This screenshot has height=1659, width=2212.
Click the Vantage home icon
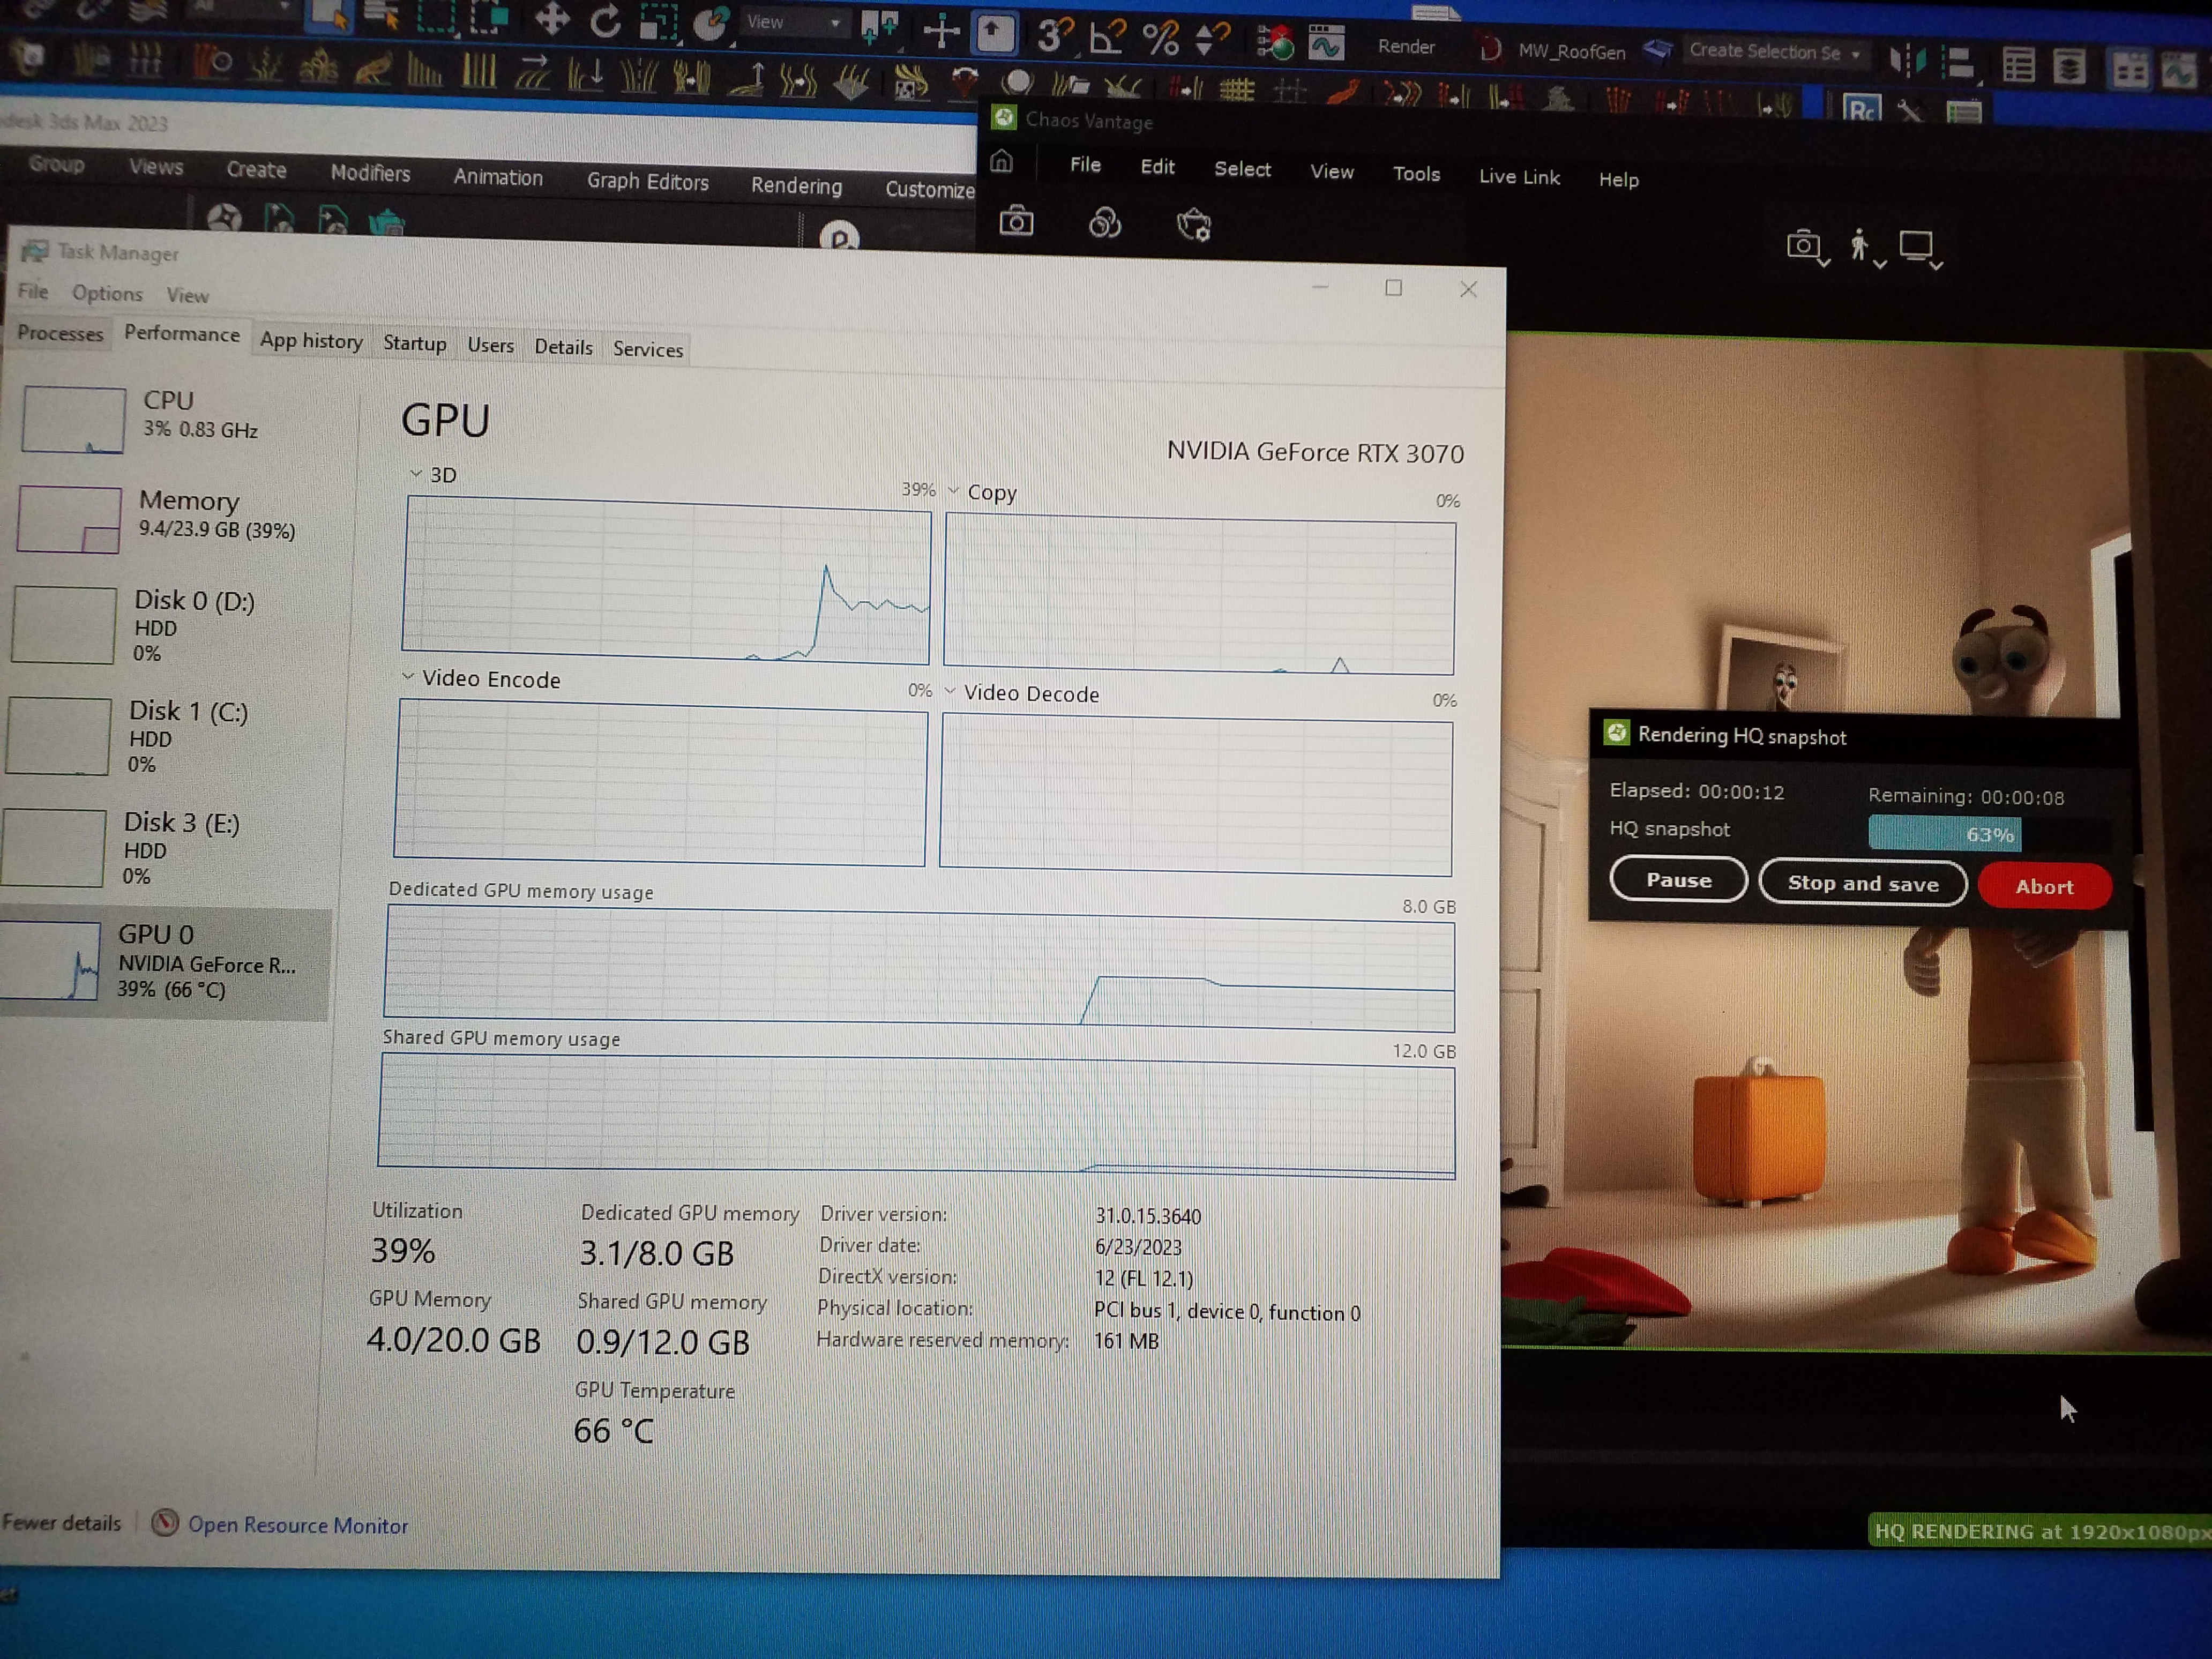[1002, 161]
